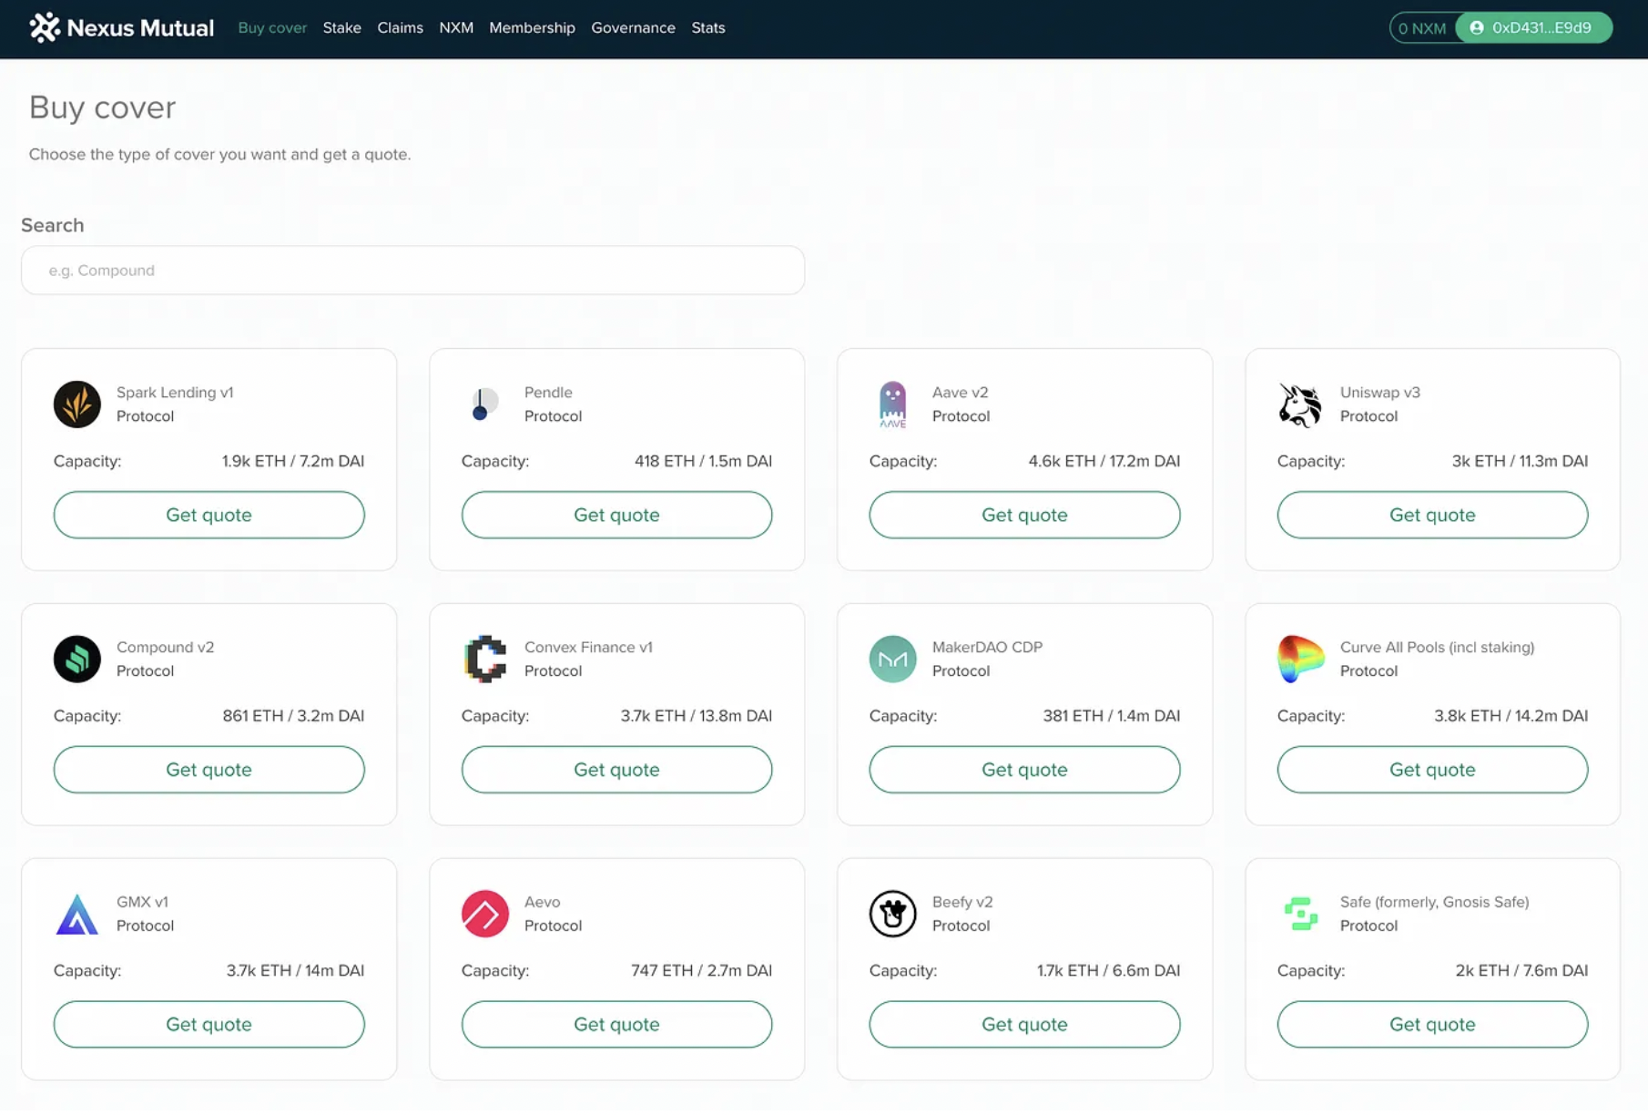The image size is (1648, 1115).
Task: Click the Convex Finance v1 title
Action: coord(588,647)
